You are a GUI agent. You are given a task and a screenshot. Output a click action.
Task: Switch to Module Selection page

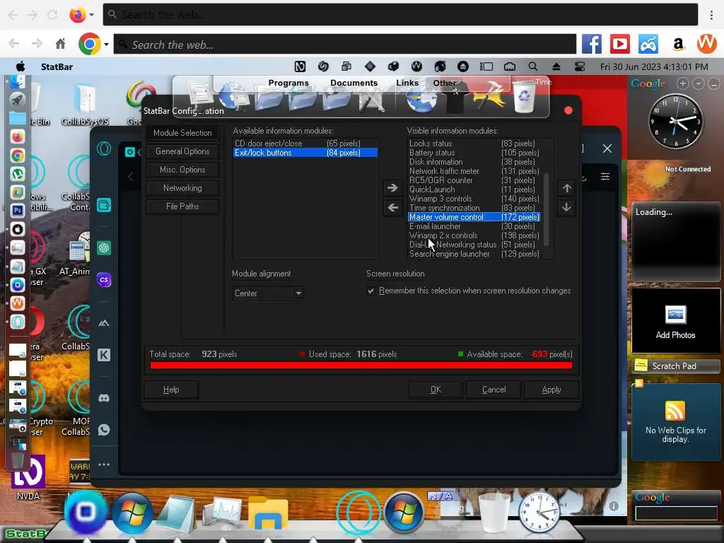(x=182, y=132)
